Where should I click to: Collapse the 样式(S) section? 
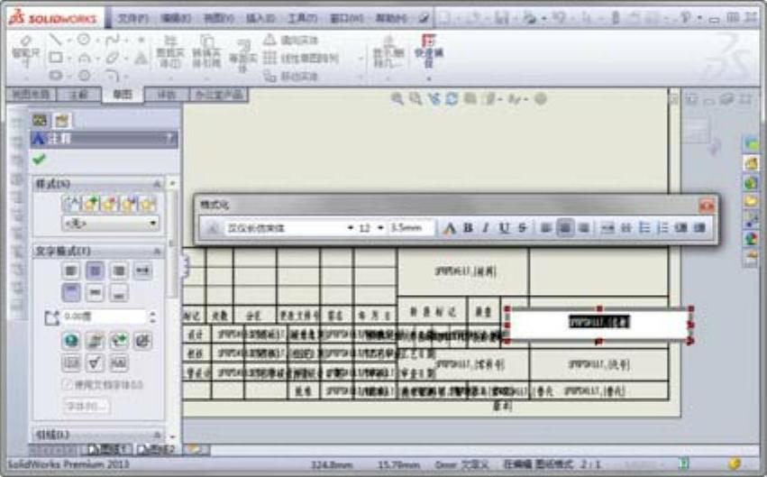click(157, 184)
